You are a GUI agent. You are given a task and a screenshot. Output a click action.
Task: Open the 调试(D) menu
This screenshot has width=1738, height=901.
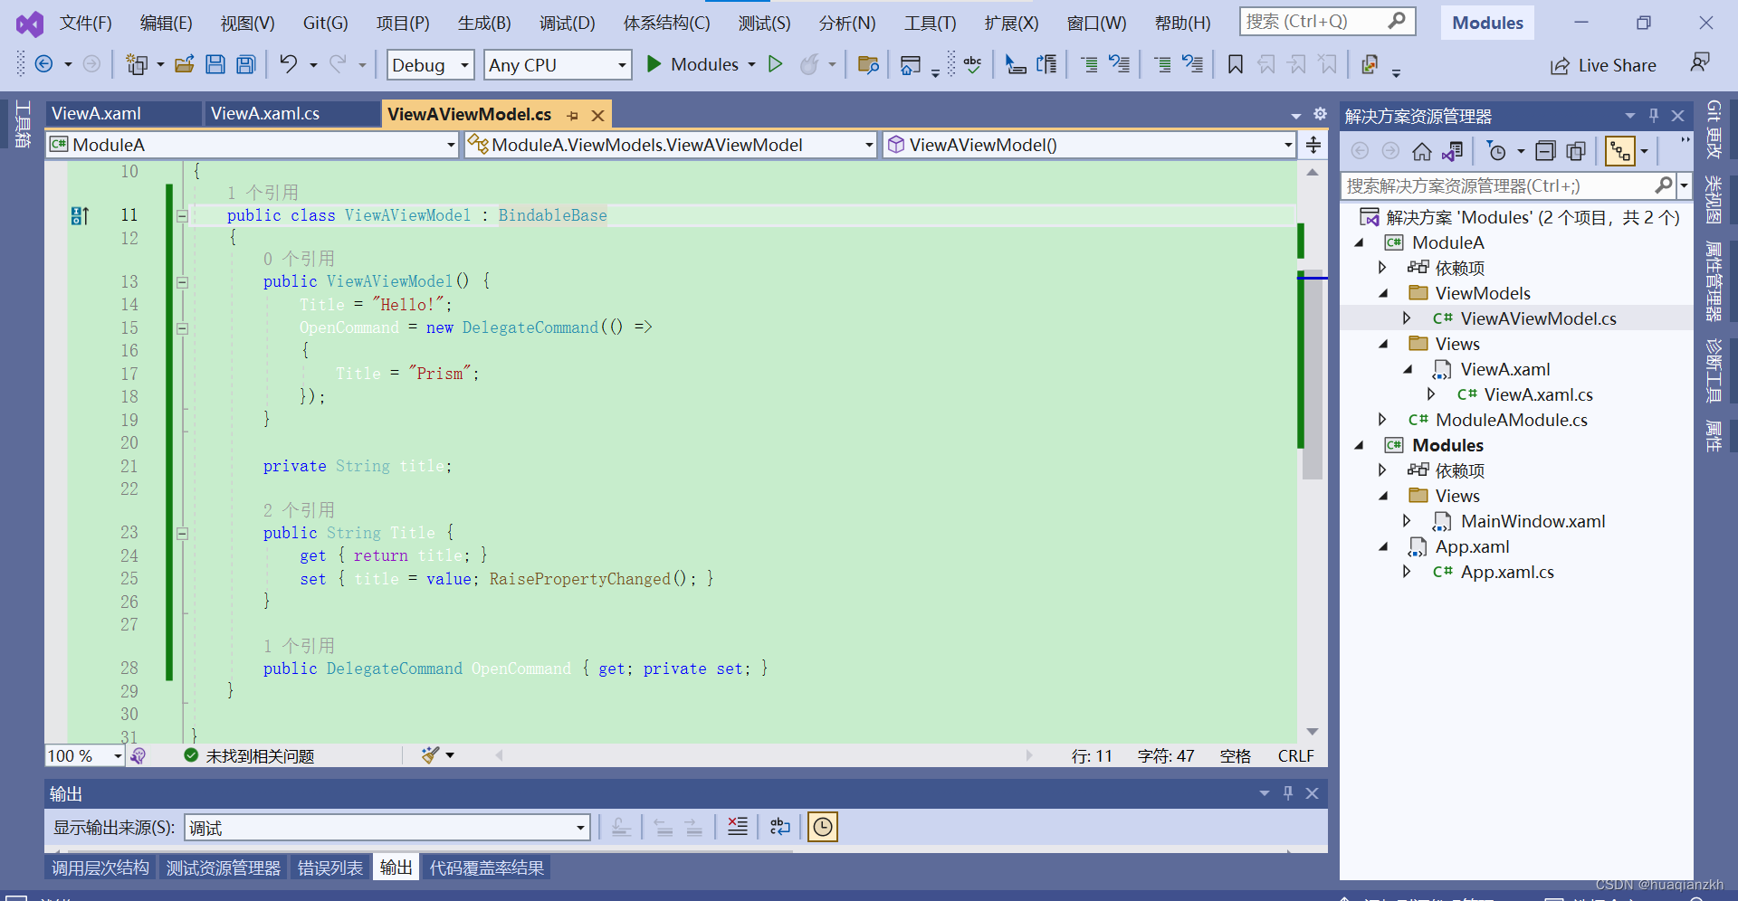click(x=568, y=23)
